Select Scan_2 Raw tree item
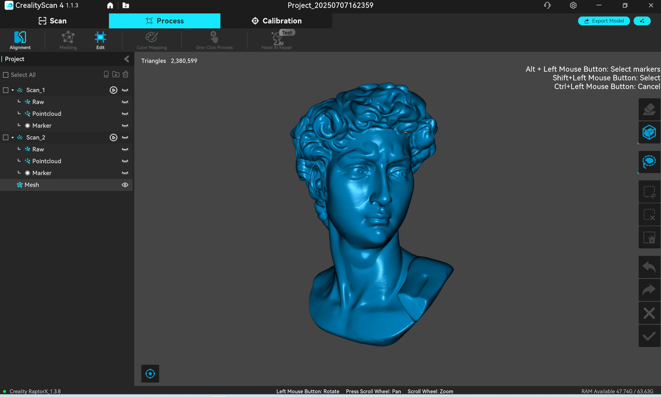The height and width of the screenshot is (397, 661). coord(38,149)
